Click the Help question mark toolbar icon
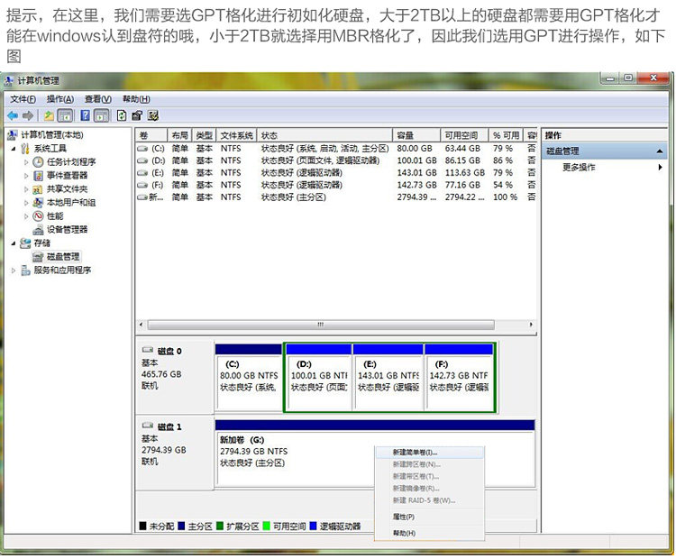This screenshot has height=559, width=676. click(86, 115)
